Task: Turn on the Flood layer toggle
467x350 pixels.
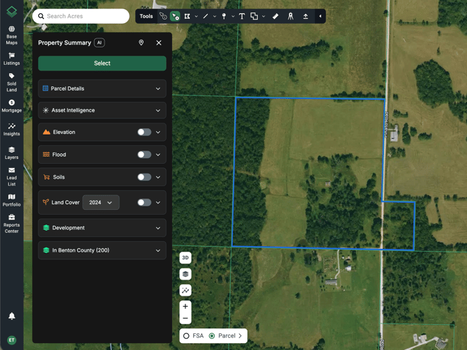Action: point(144,155)
